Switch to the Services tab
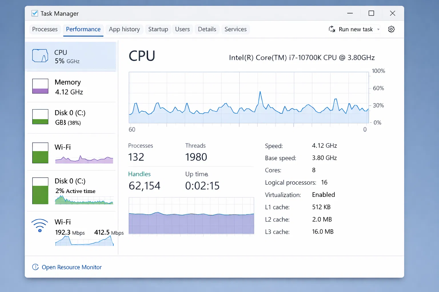This screenshot has width=439, height=292. (236, 29)
